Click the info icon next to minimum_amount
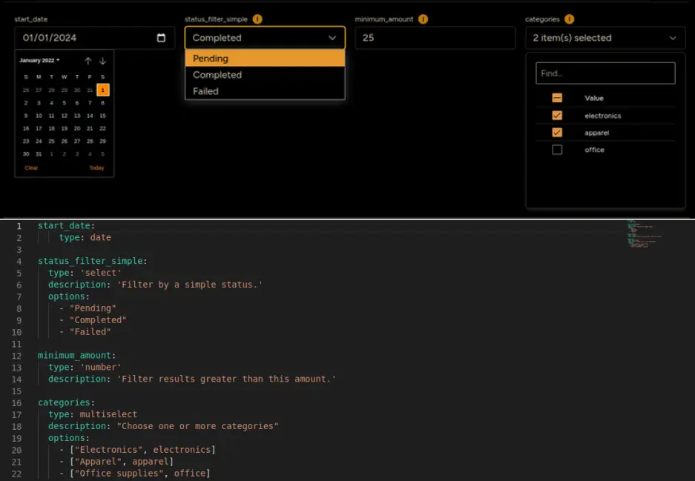 tap(424, 19)
